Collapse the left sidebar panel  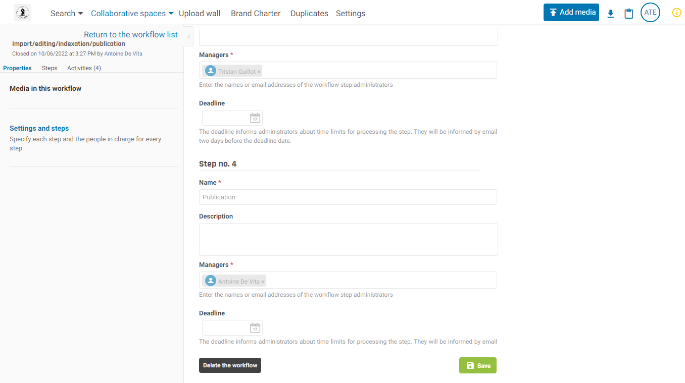pos(189,36)
